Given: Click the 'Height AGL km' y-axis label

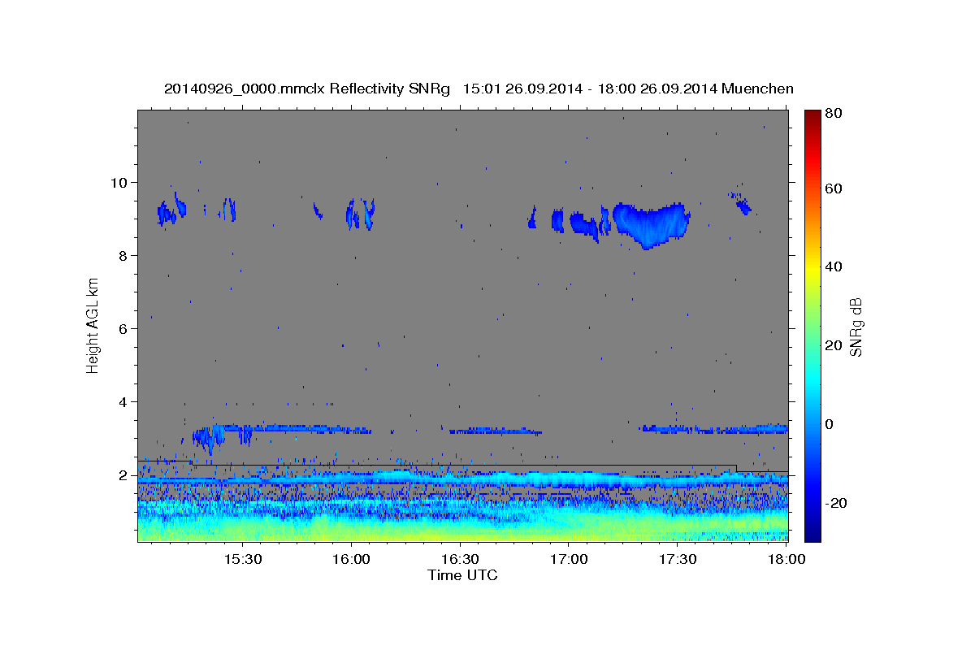Looking at the screenshot, I should pyautogui.click(x=93, y=326).
